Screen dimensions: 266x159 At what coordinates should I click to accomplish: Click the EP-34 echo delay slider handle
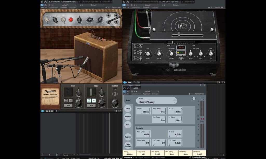point(179,34)
